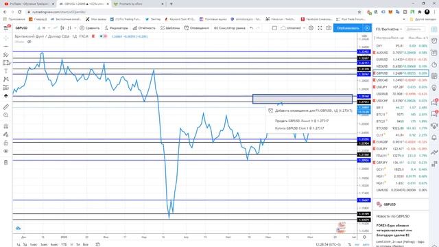The image size is (439, 247).
Task: Toggle magnet mode in drawing toolbar
Action: point(6,126)
